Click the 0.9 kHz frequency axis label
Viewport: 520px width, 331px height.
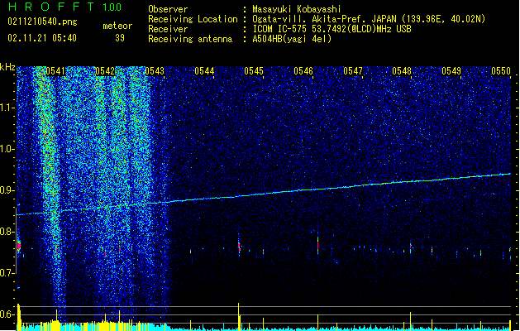point(7,190)
